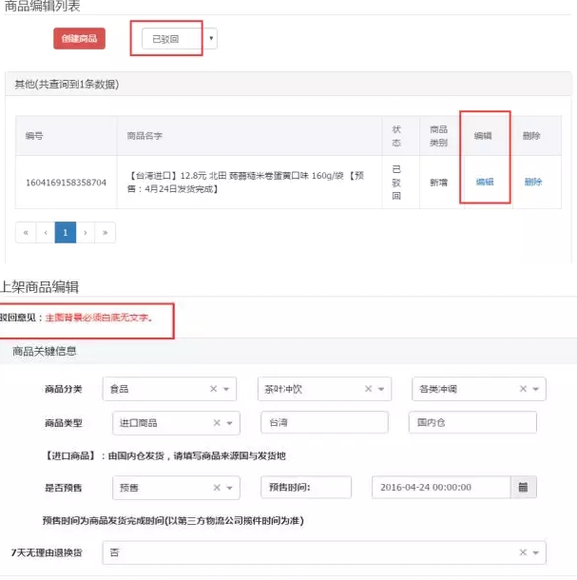
Task: Expand the 7天无理由退换货 dropdown arrow
Action: (x=537, y=552)
